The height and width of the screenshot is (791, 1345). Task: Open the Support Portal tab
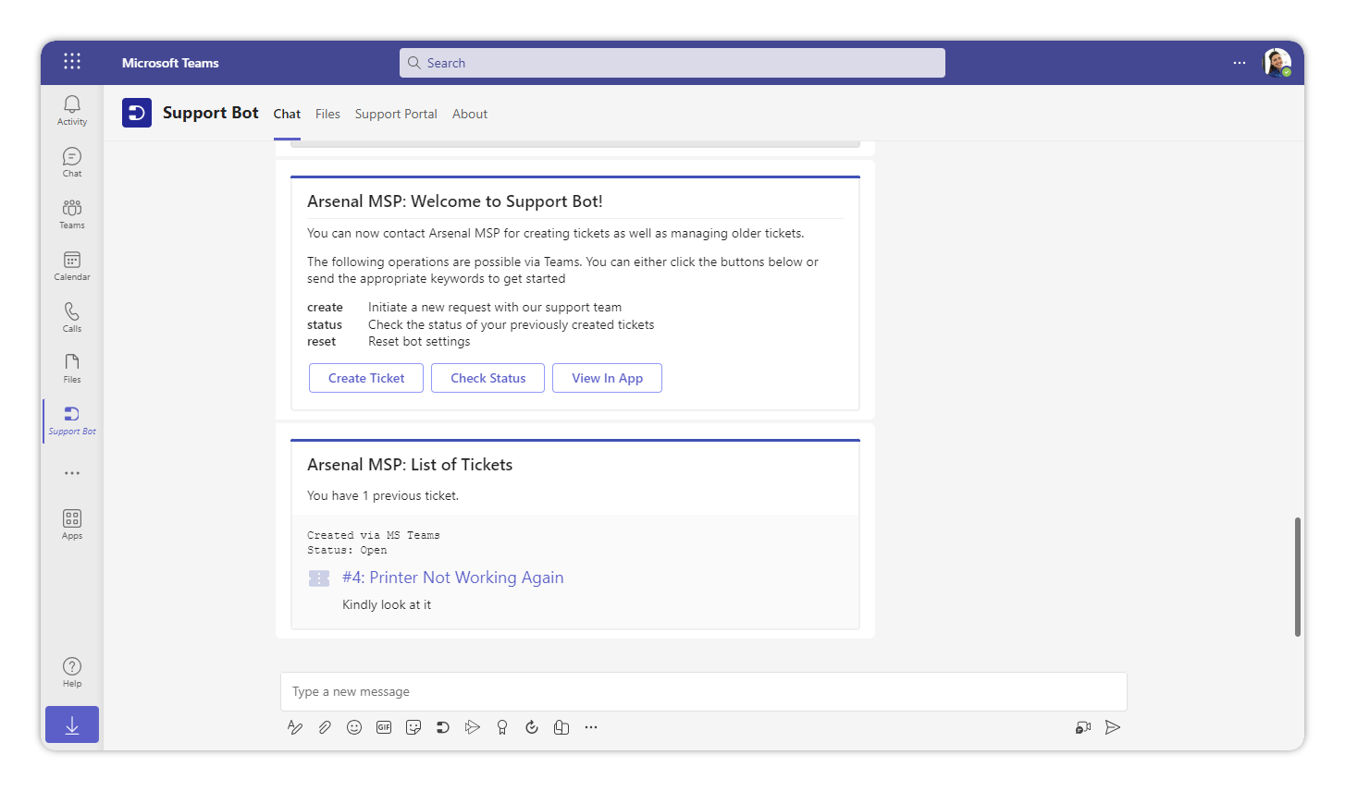tap(396, 114)
